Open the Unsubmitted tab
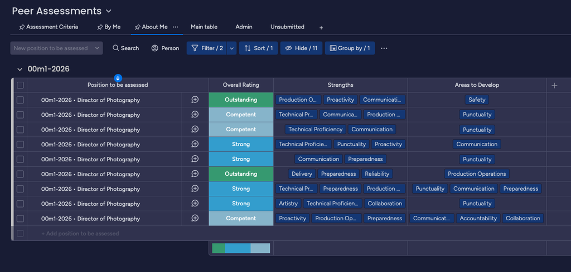The width and height of the screenshot is (571, 272). (x=287, y=27)
